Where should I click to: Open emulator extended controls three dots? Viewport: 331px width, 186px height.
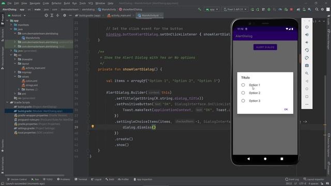[307, 104]
